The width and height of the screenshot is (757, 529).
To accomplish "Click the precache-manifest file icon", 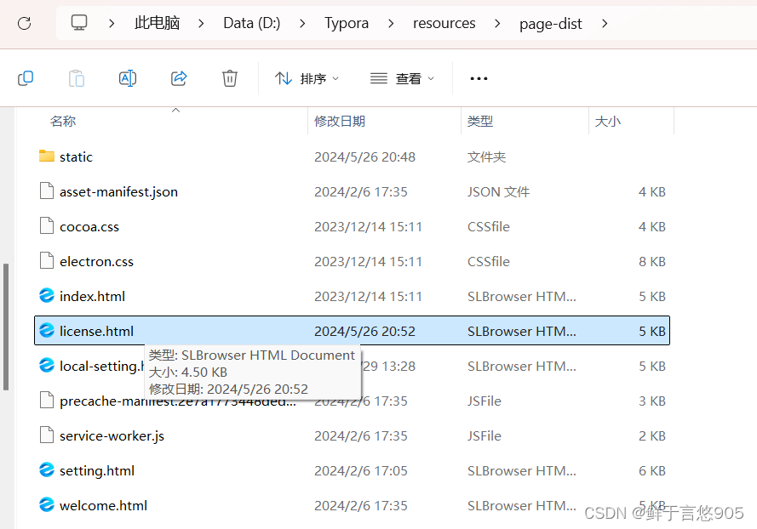I will click(46, 401).
